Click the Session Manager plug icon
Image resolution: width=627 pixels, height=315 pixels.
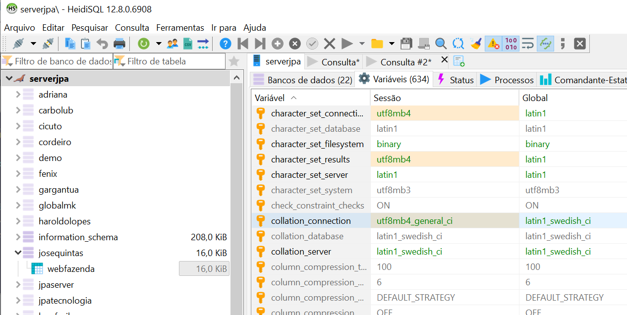18,44
